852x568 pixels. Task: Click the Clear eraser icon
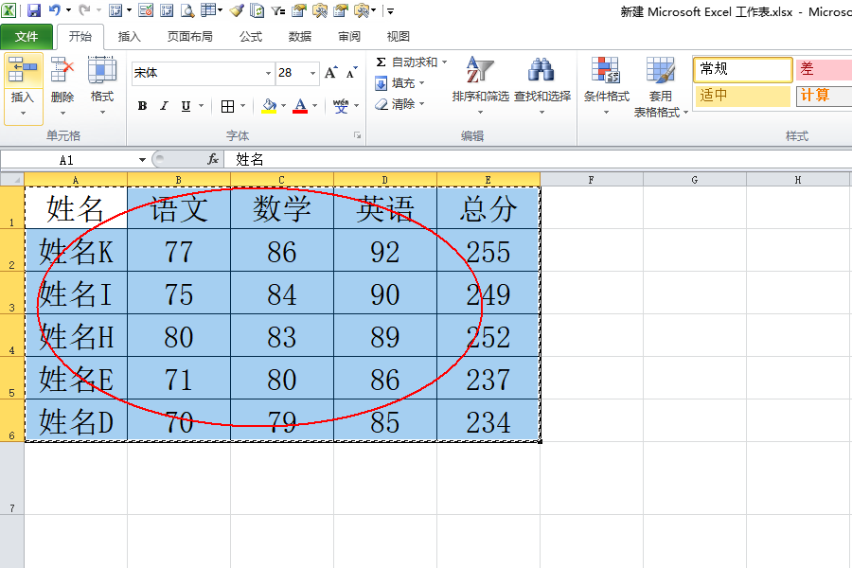tap(382, 104)
